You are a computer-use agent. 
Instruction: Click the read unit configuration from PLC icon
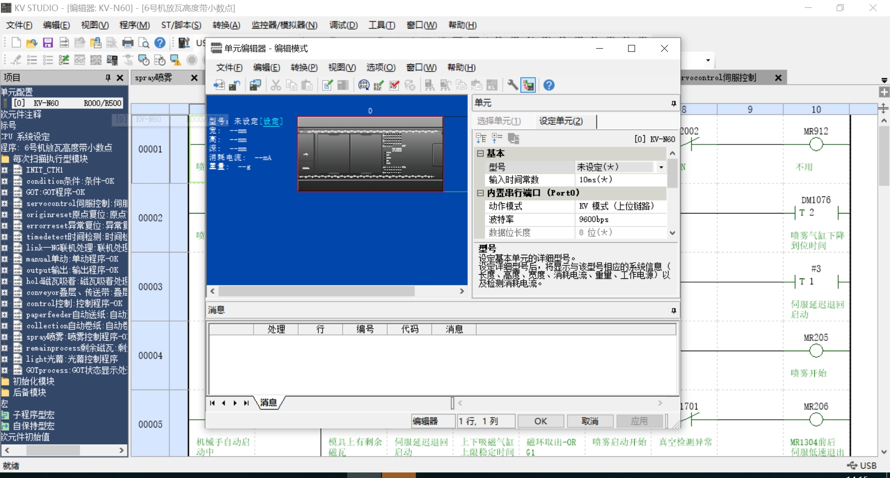[255, 85]
